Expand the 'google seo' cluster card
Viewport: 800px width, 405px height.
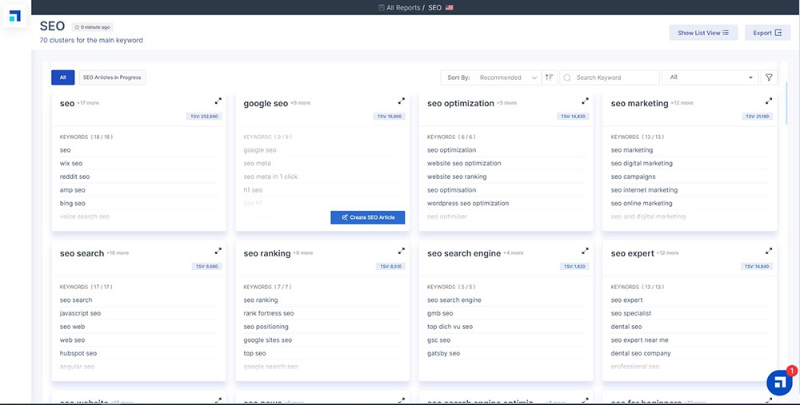[402, 101]
